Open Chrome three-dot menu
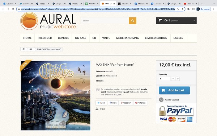Image resolution: width=217 pixels, height=136 pixels. pos(213,9)
